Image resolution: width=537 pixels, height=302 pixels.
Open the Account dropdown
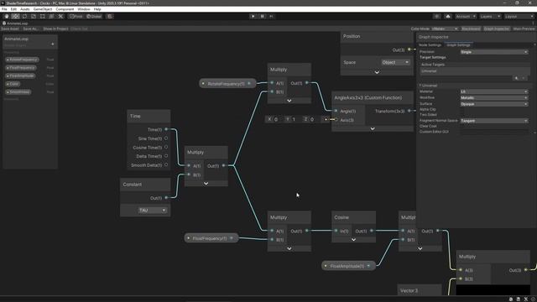(x=466, y=17)
